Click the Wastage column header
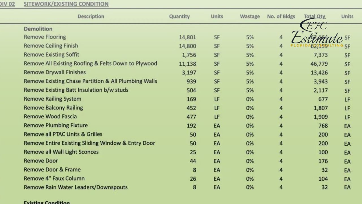The width and height of the screenshot is (362, 204). [x=250, y=16]
